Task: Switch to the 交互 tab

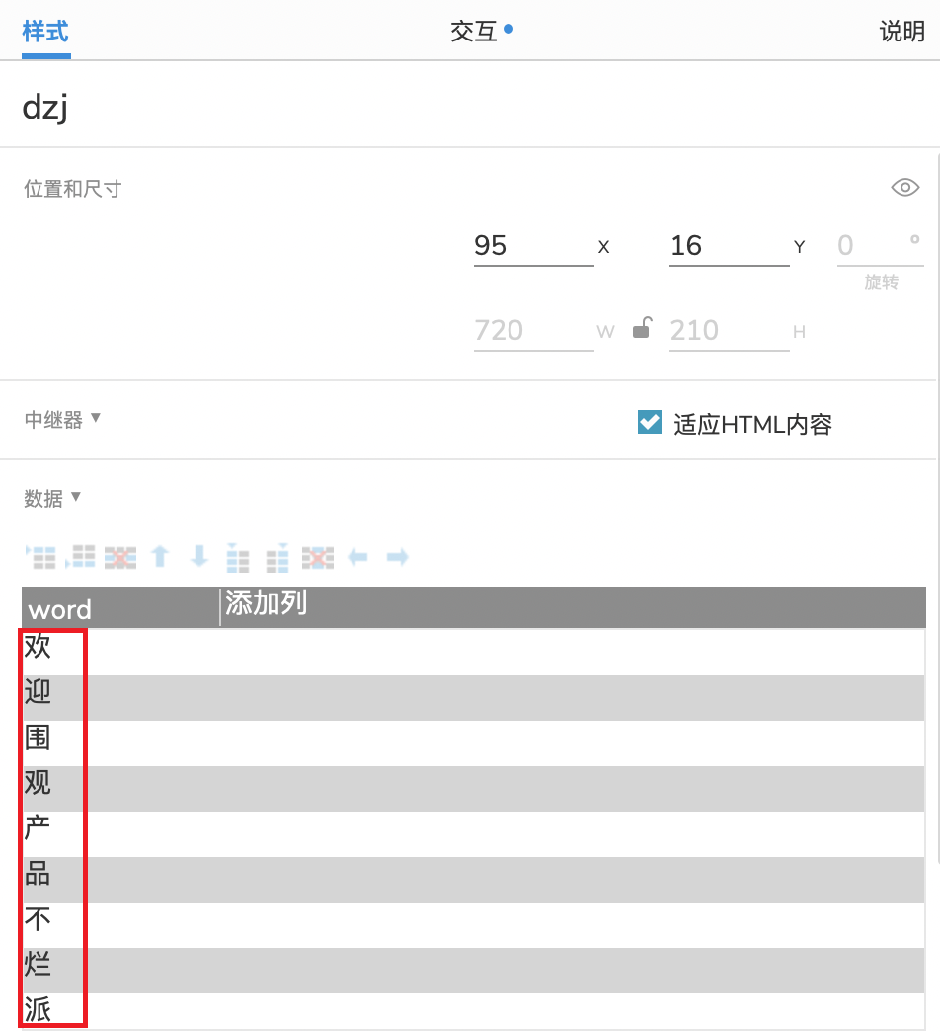Action: point(481,31)
